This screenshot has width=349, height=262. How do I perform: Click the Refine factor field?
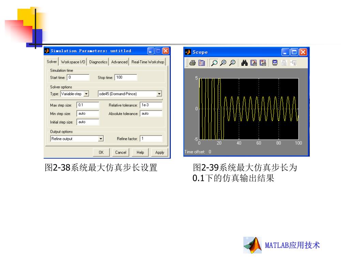point(151,139)
